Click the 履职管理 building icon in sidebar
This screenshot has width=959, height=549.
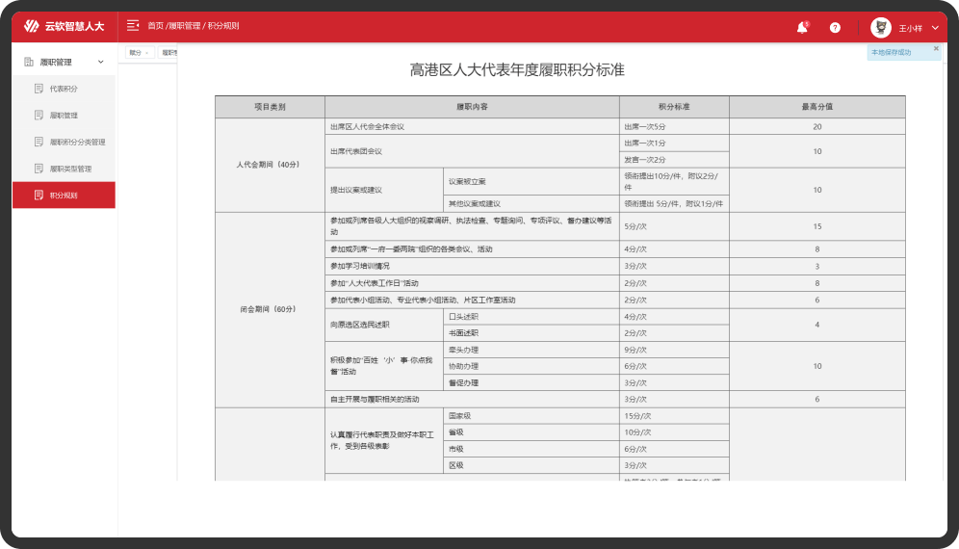(28, 63)
